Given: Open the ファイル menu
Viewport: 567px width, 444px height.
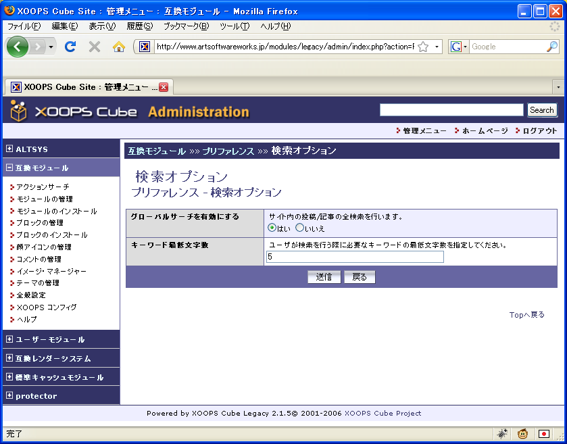Looking at the screenshot, I should (x=24, y=26).
